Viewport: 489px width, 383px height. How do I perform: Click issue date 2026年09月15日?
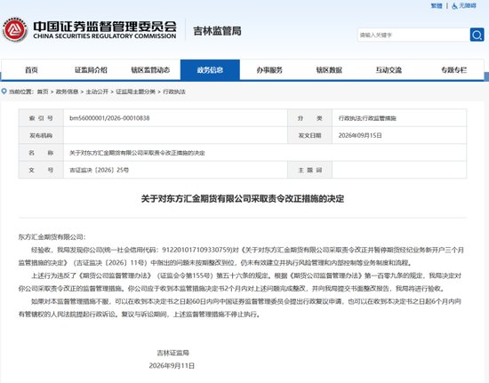click(x=360, y=135)
